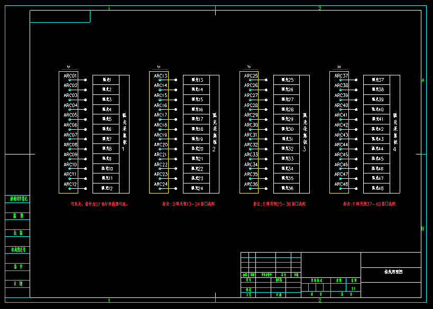This screenshot has width=433, height=309.
Task: Click the 弧光48 sensor box
Action: [x=377, y=188]
